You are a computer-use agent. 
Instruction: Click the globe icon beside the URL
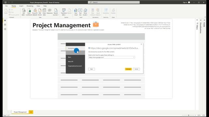click(x=89, y=48)
